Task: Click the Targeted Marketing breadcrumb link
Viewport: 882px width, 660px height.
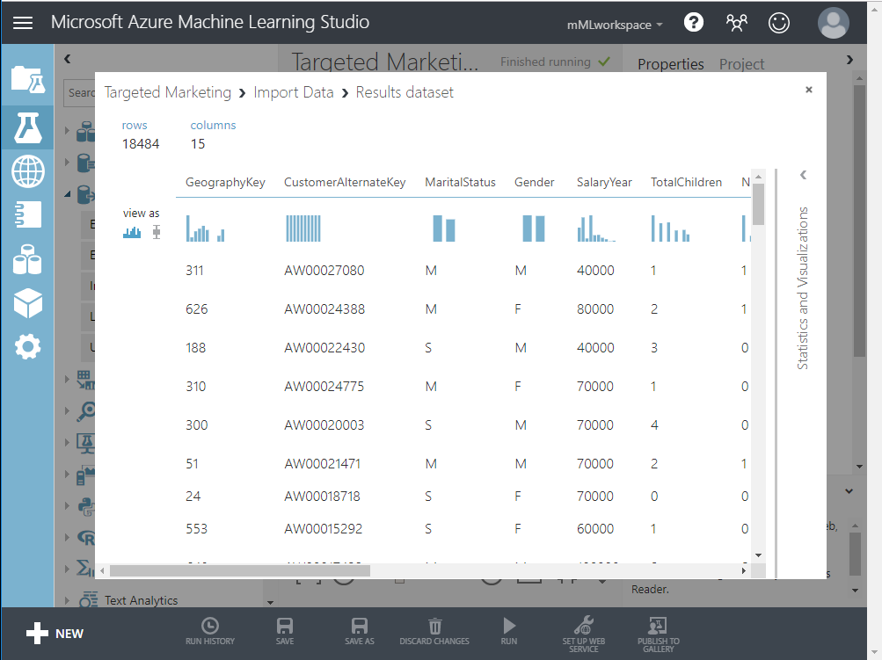Action: [x=167, y=92]
